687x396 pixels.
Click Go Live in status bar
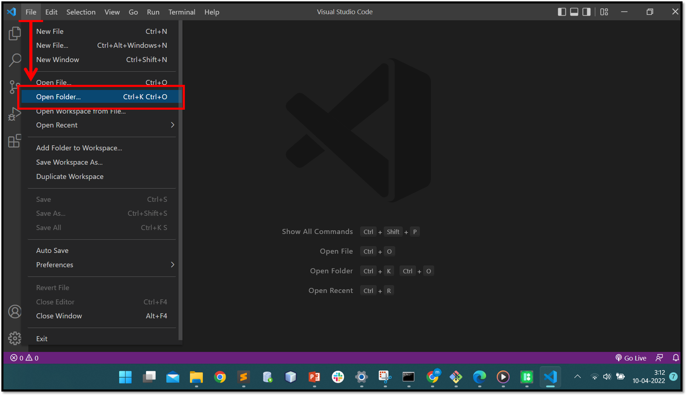coord(631,358)
